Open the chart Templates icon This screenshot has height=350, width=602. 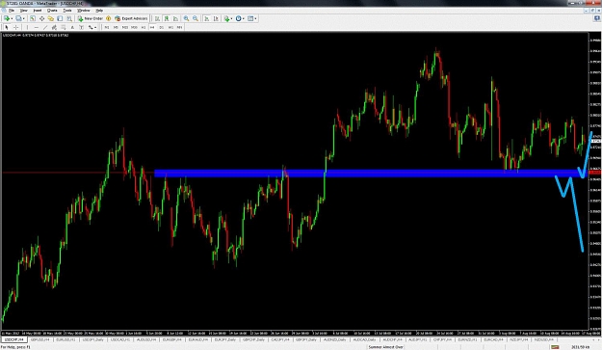click(x=250, y=18)
